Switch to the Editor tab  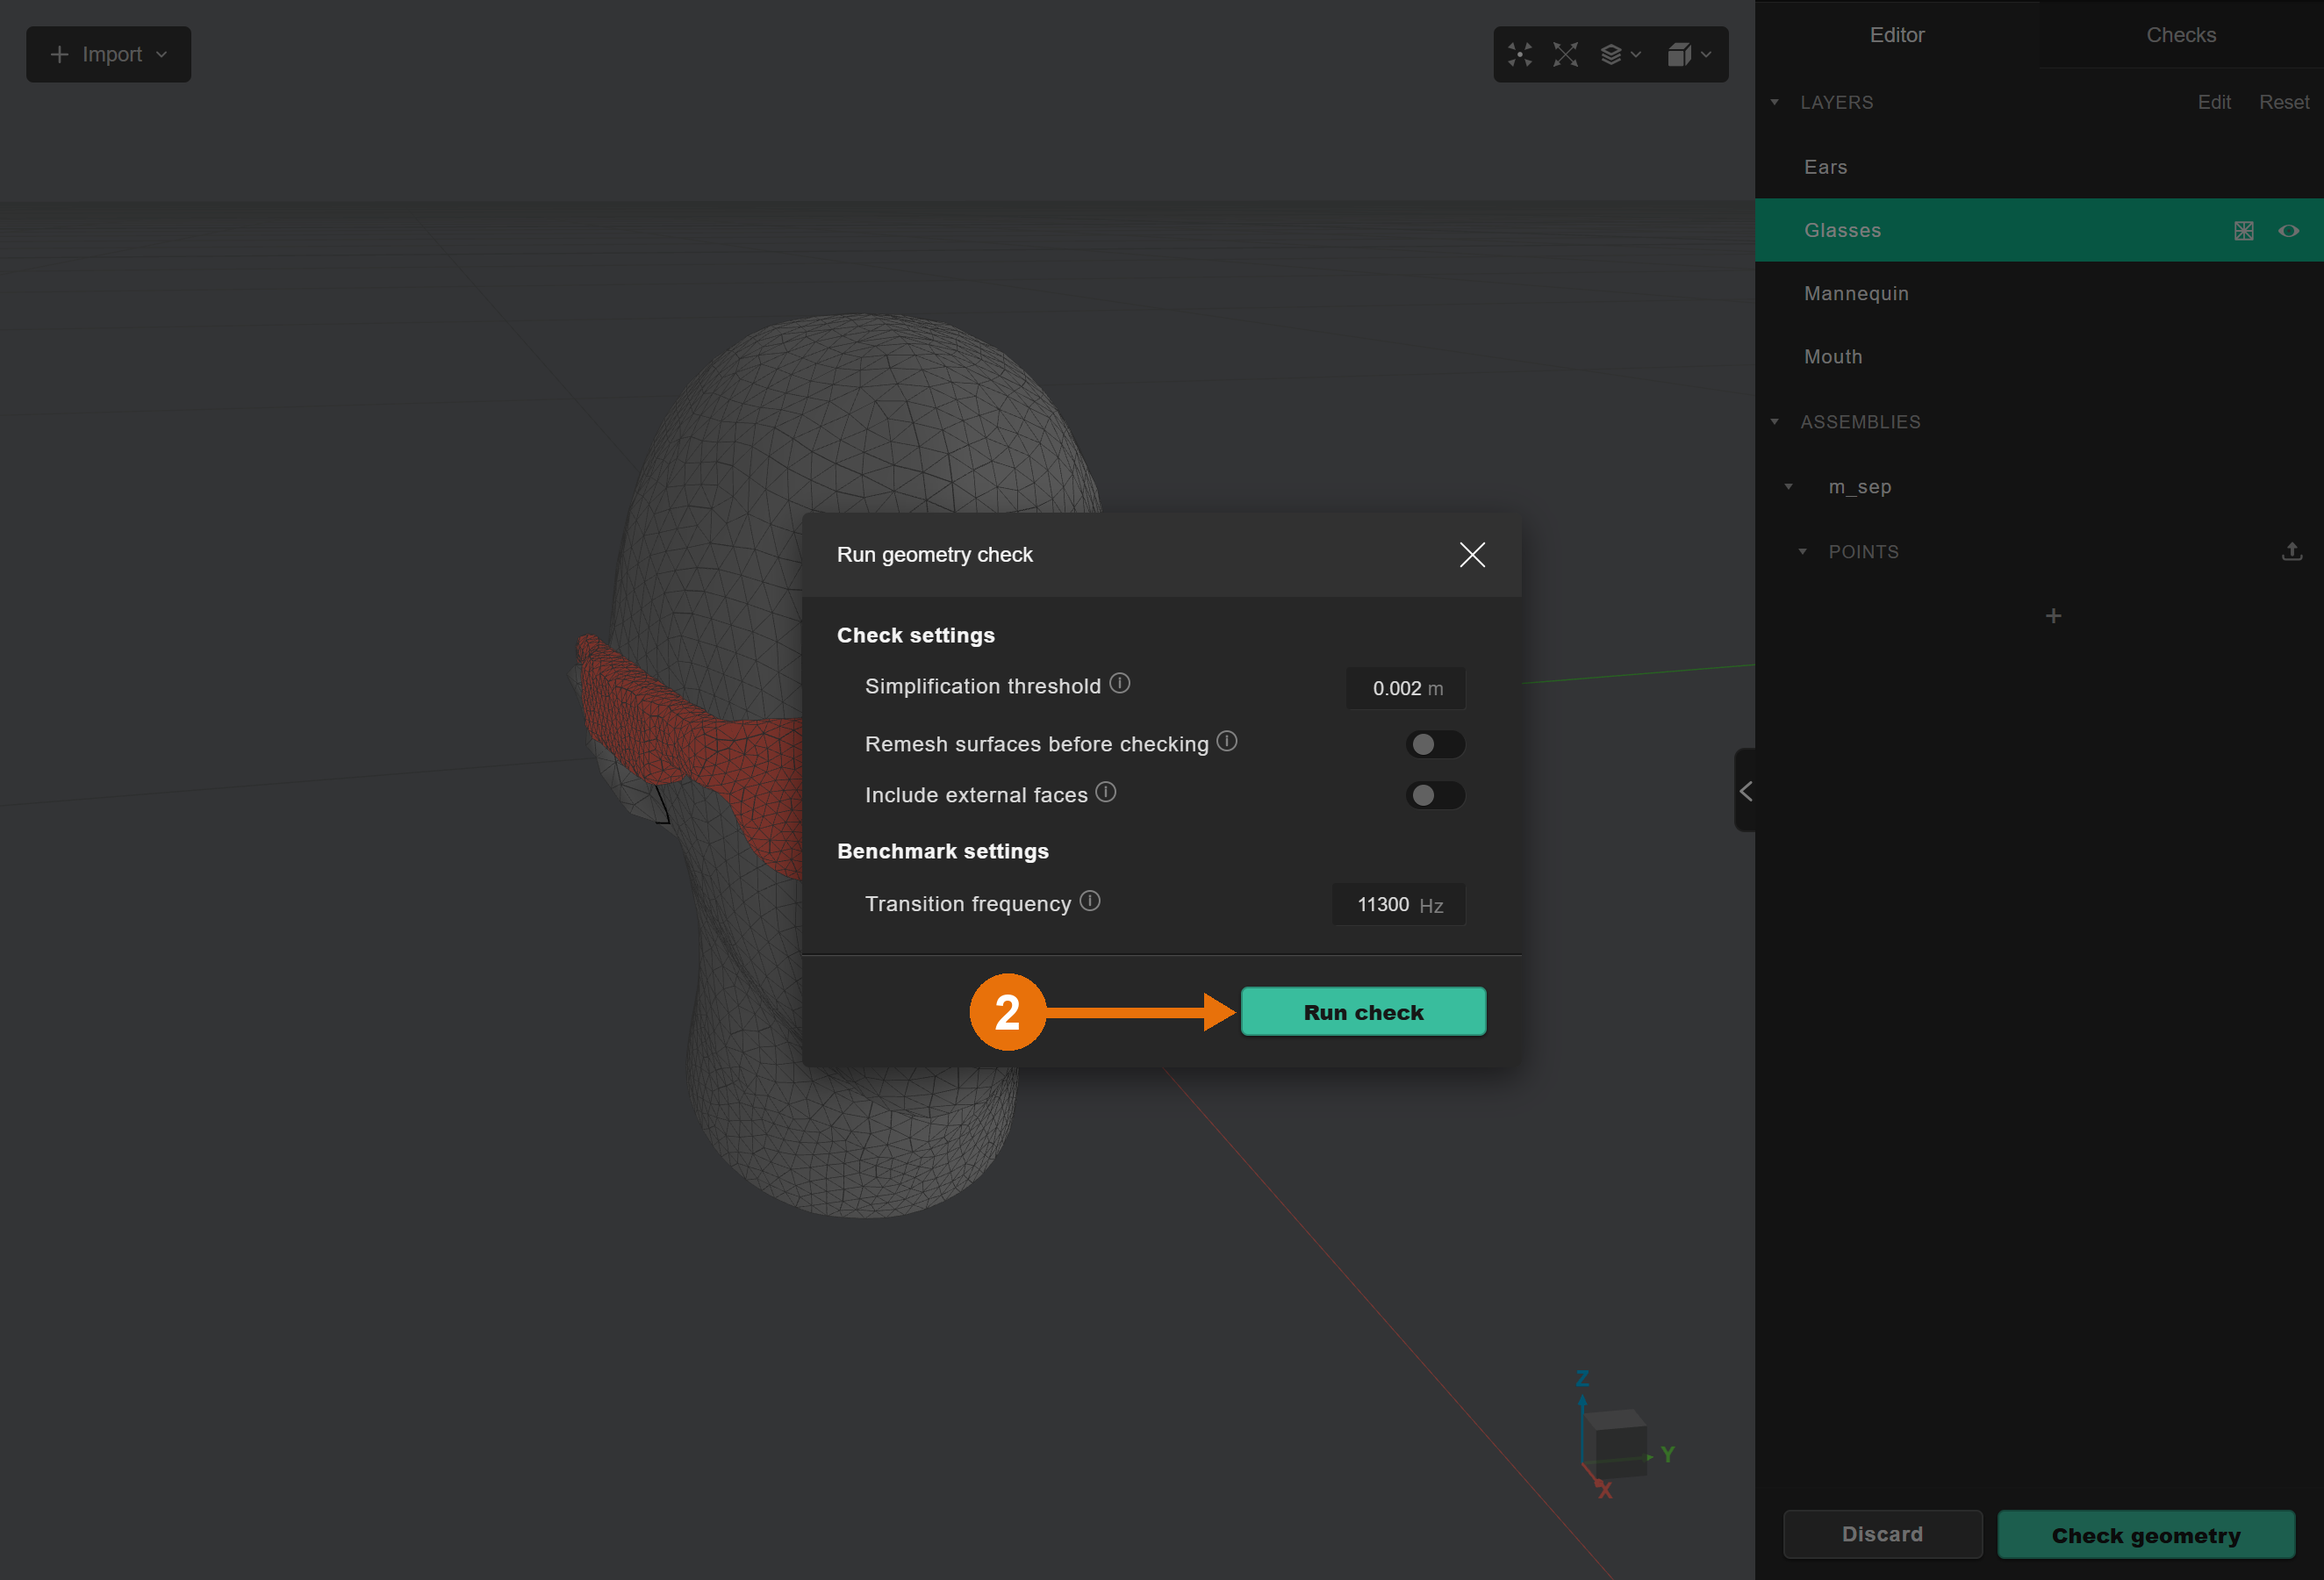[x=1896, y=35]
